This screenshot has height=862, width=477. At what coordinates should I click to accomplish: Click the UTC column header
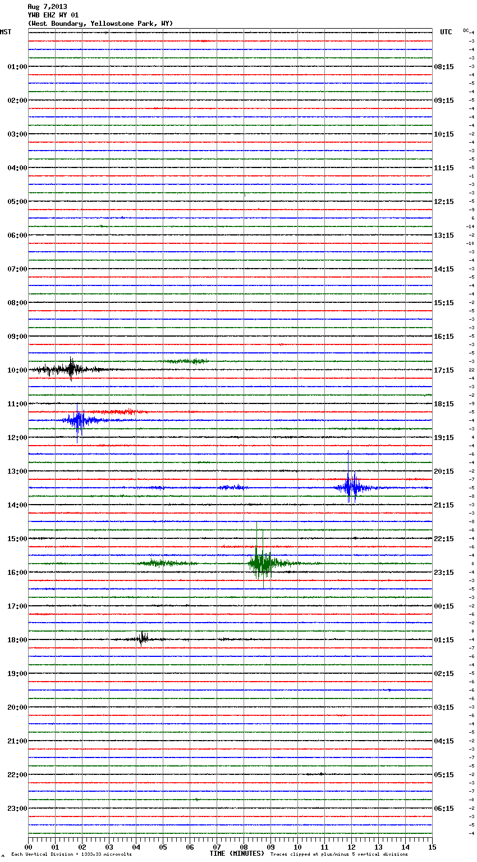[x=446, y=32]
